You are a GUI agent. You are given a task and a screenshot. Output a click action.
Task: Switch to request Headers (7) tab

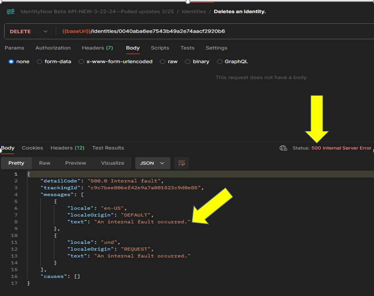(x=97, y=48)
